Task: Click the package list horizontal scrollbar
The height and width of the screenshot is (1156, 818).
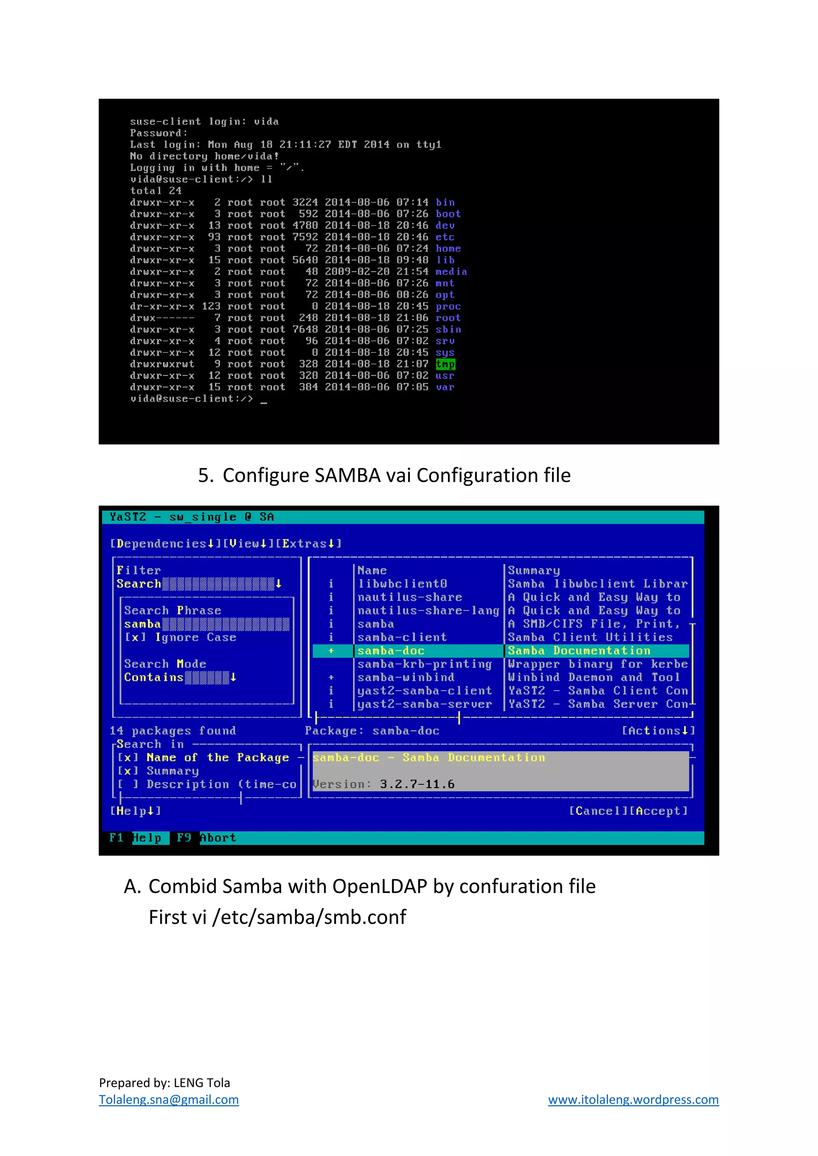Action: tap(387, 718)
